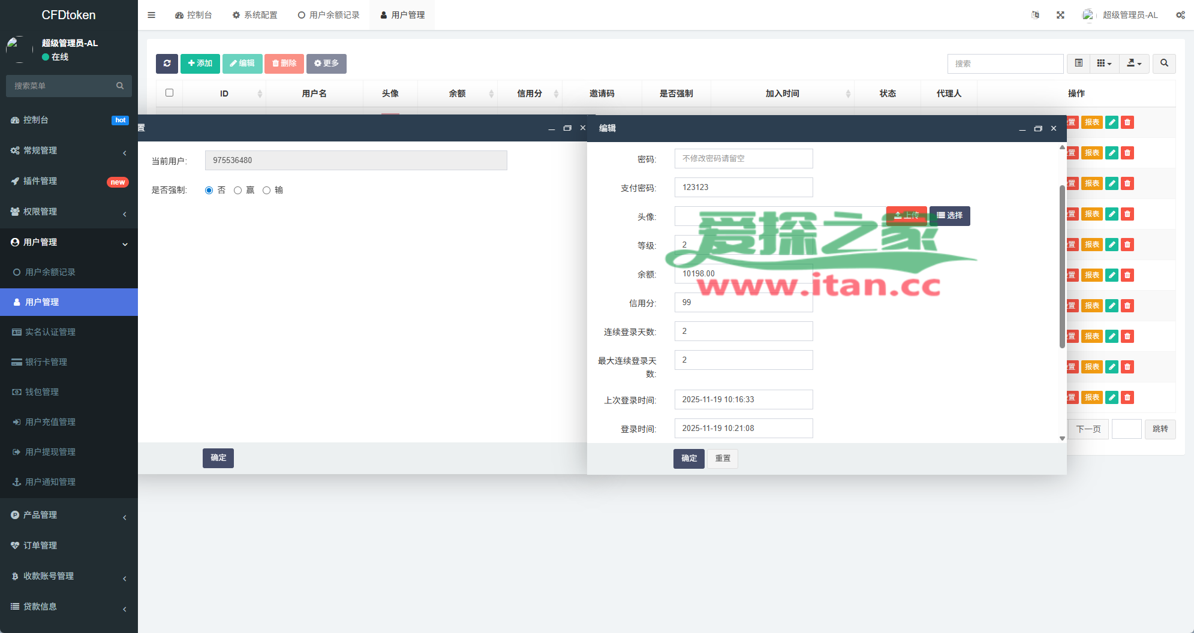The image size is (1194, 633).
Task: Click the 添加 button
Action: [200, 64]
